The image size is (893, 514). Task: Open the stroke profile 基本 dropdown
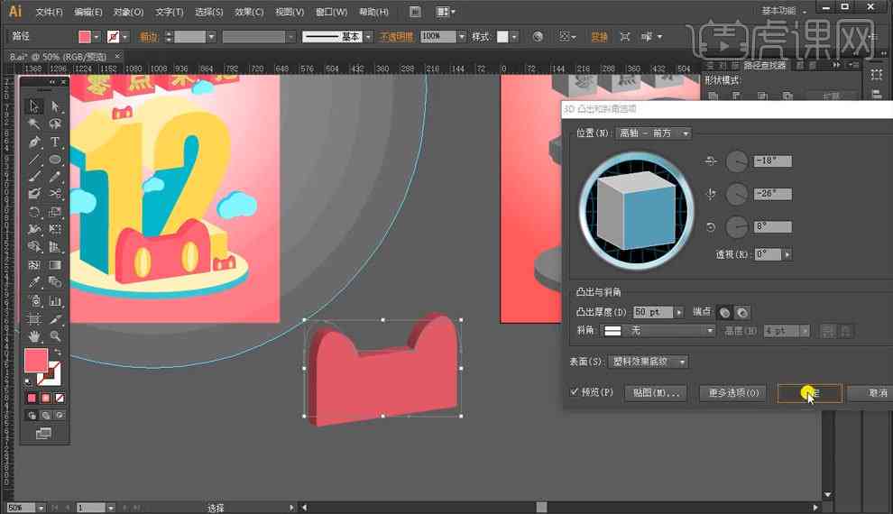click(x=368, y=37)
